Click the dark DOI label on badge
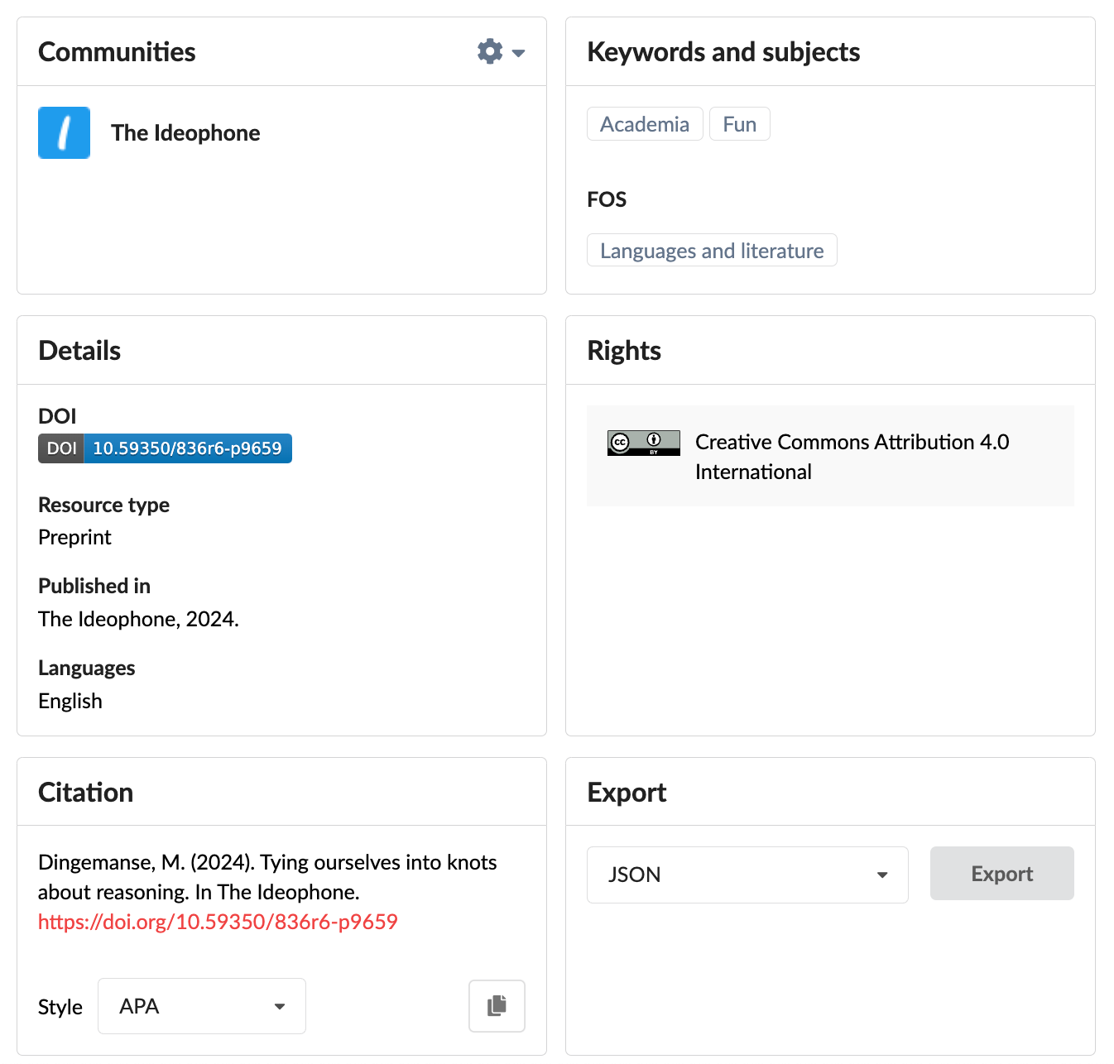The image size is (1114, 1064). click(x=61, y=448)
